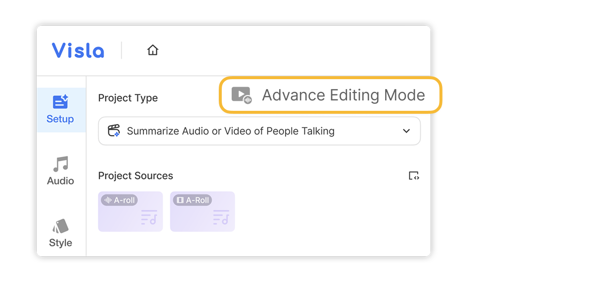Switch to the Setup tab label

pos(60,119)
